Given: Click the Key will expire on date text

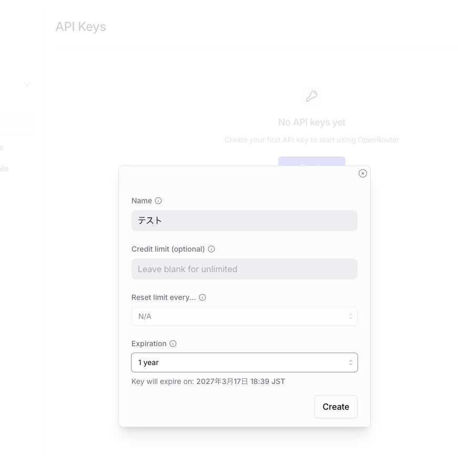Looking at the screenshot, I should (208, 381).
